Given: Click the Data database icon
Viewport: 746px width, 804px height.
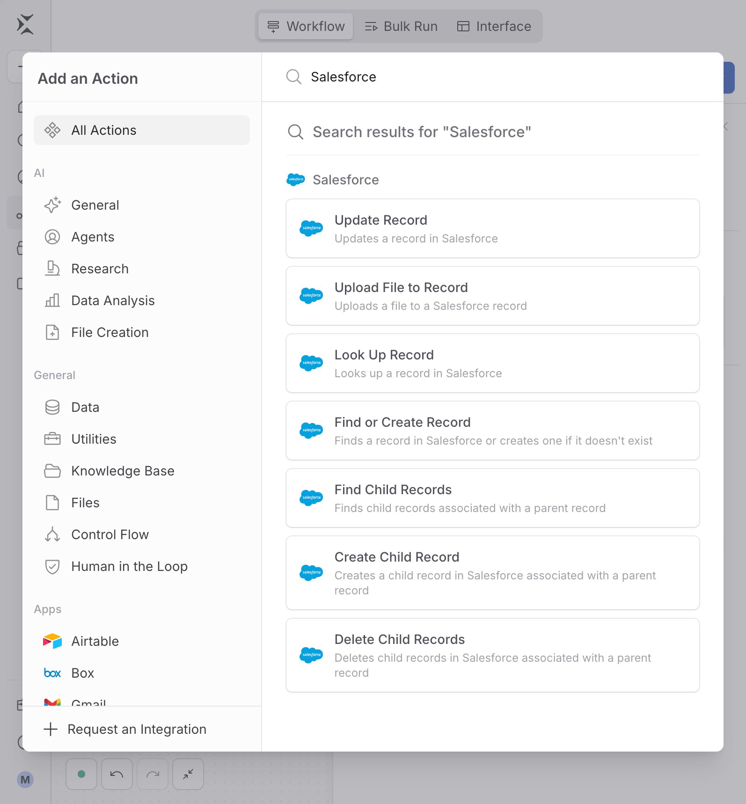Looking at the screenshot, I should (x=52, y=407).
